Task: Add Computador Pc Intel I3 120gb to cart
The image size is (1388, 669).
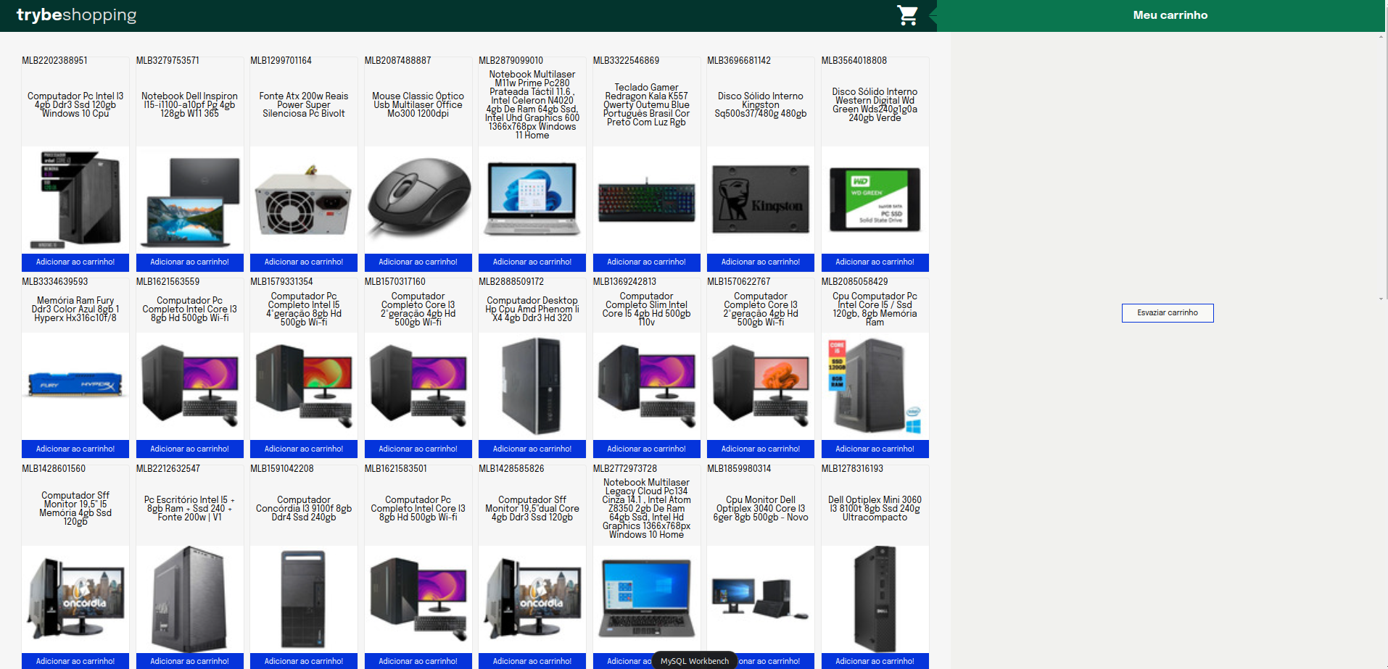Action: pyautogui.click(x=75, y=262)
